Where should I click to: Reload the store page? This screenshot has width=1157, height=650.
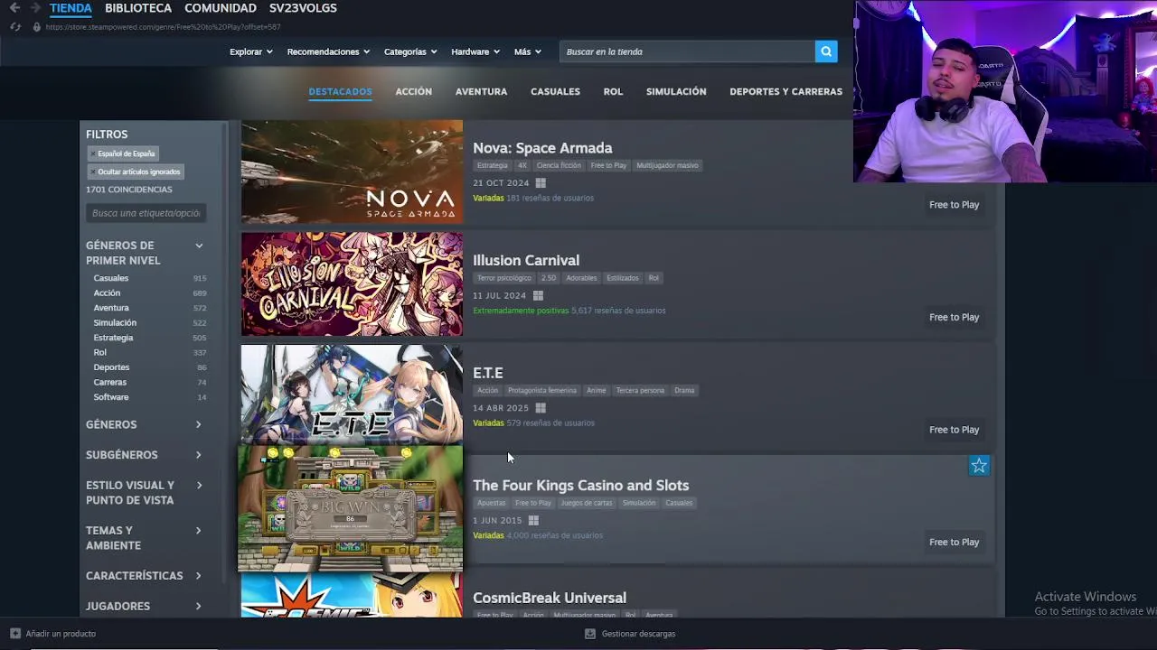click(15, 27)
